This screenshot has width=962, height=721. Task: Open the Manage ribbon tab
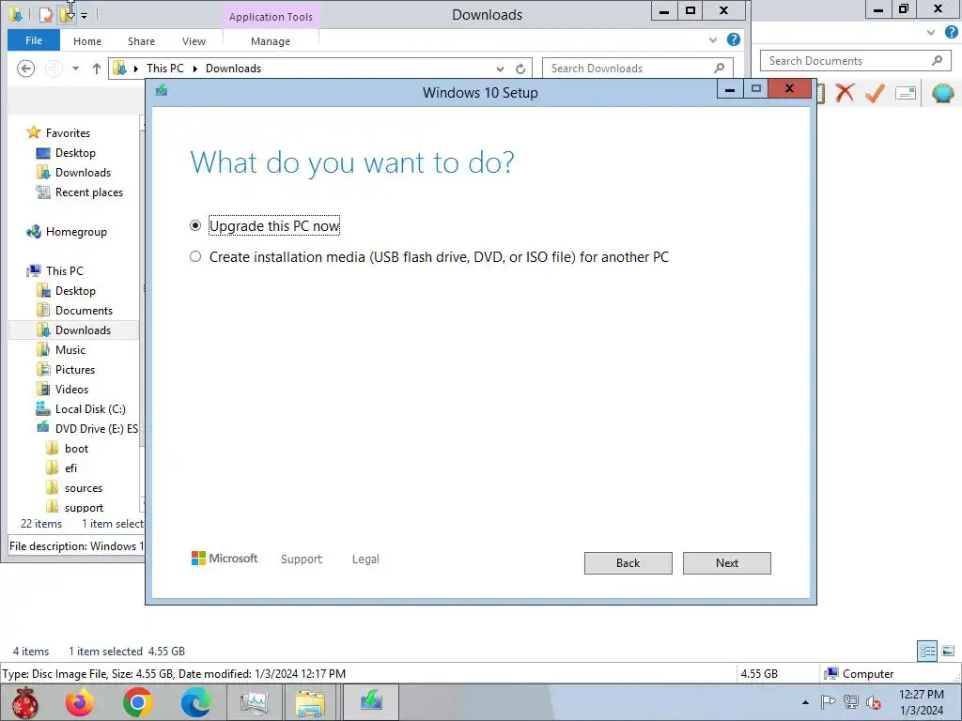[271, 41]
